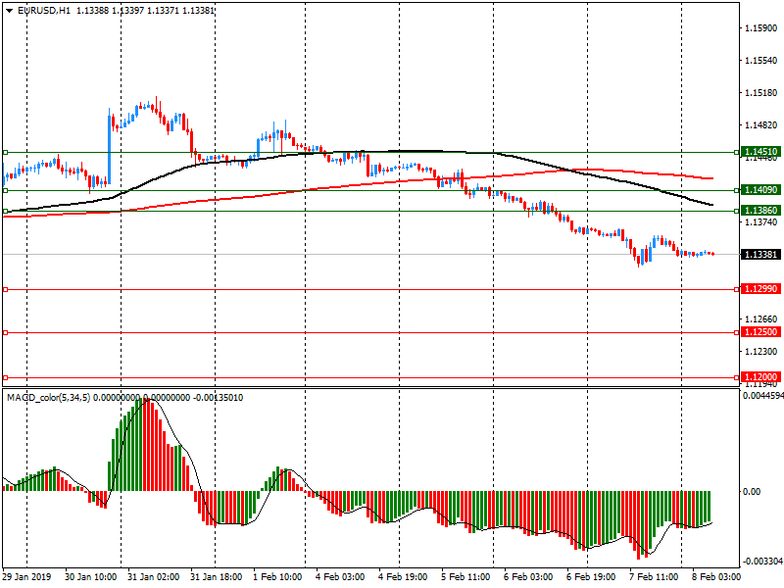Click the 8 Feb 03:00 time label
This screenshot has width=784, height=588.
pyautogui.click(x=714, y=578)
